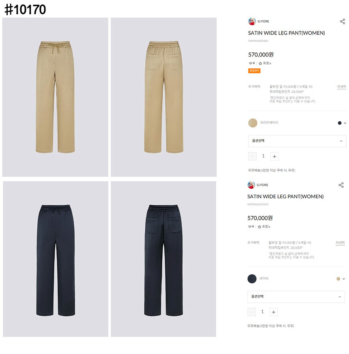Open front view image of beige pants
The width and height of the screenshot is (349, 354).
55,97
